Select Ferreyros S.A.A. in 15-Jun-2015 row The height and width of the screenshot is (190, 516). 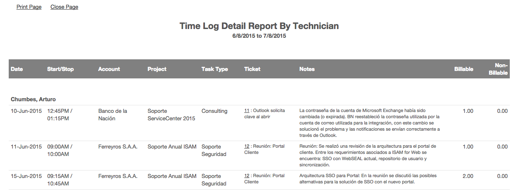coord(118,176)
